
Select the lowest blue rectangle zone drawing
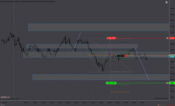101,77
